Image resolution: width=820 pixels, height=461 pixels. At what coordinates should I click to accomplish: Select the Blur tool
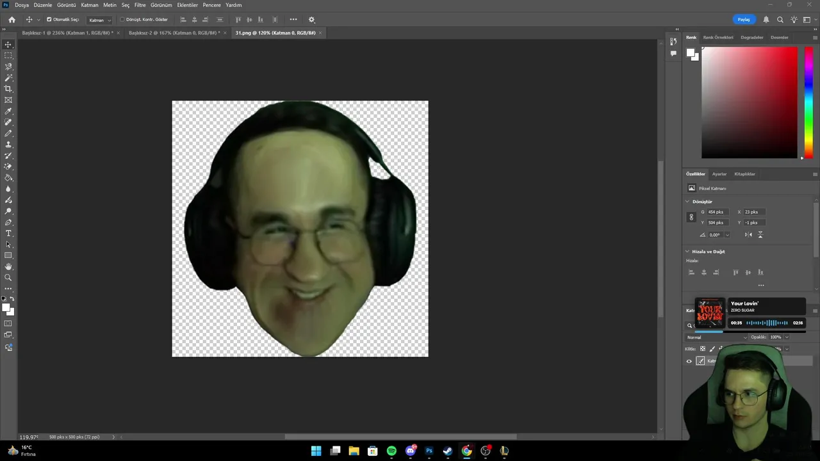click(8, 189)
